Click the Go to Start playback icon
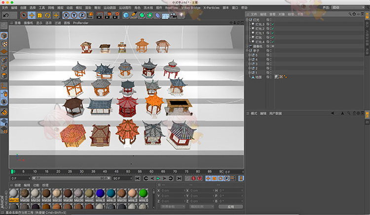This screenshot has height=215, width=370. (x=139, y=178)
